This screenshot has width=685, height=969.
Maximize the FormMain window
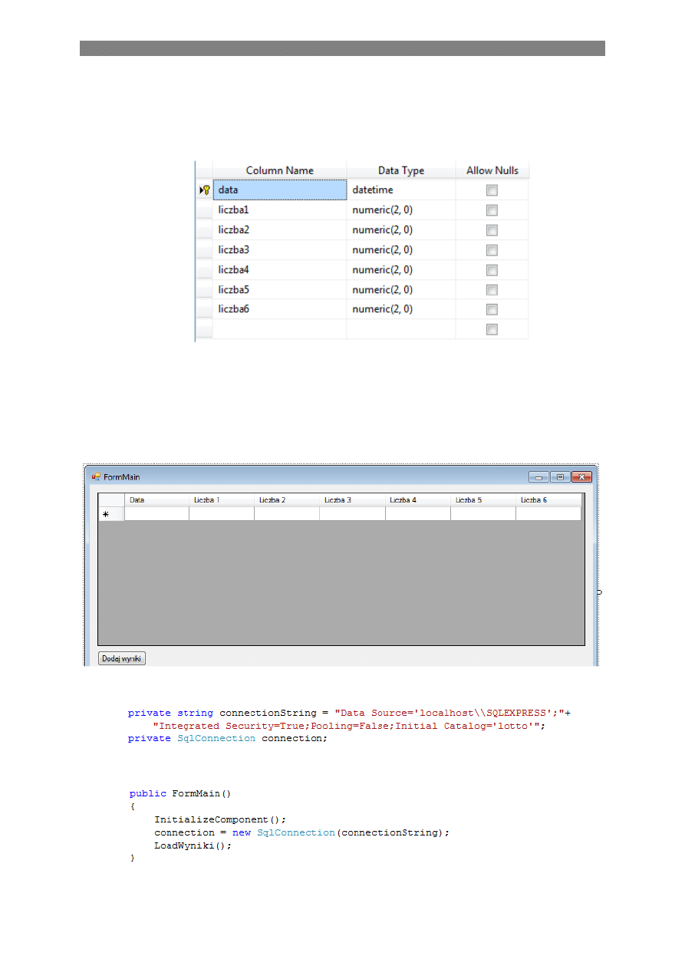[560, 476]
